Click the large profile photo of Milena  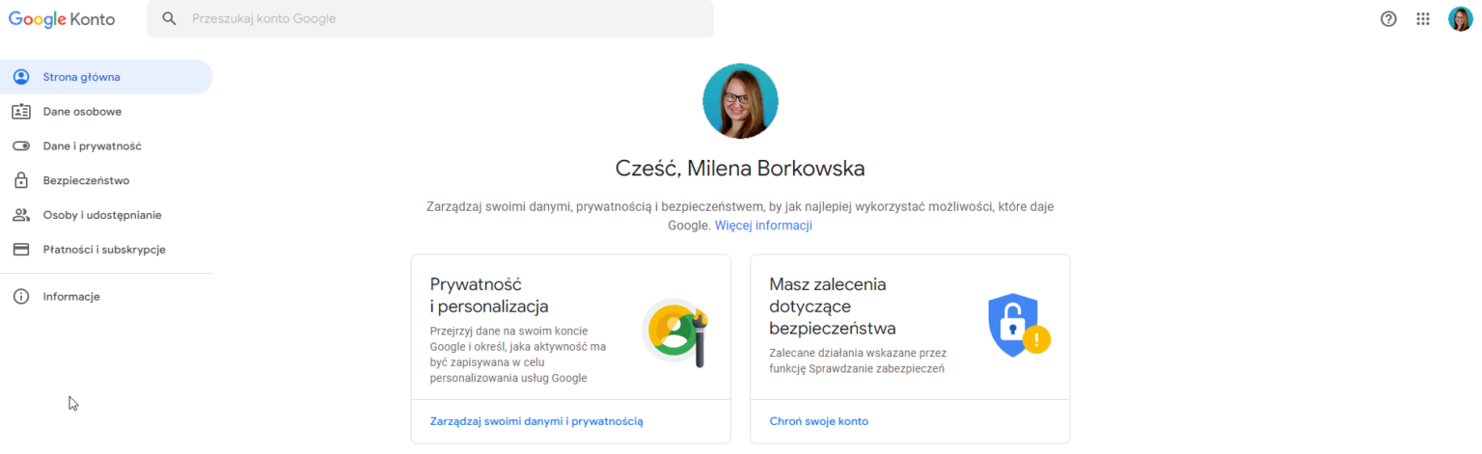741,101
